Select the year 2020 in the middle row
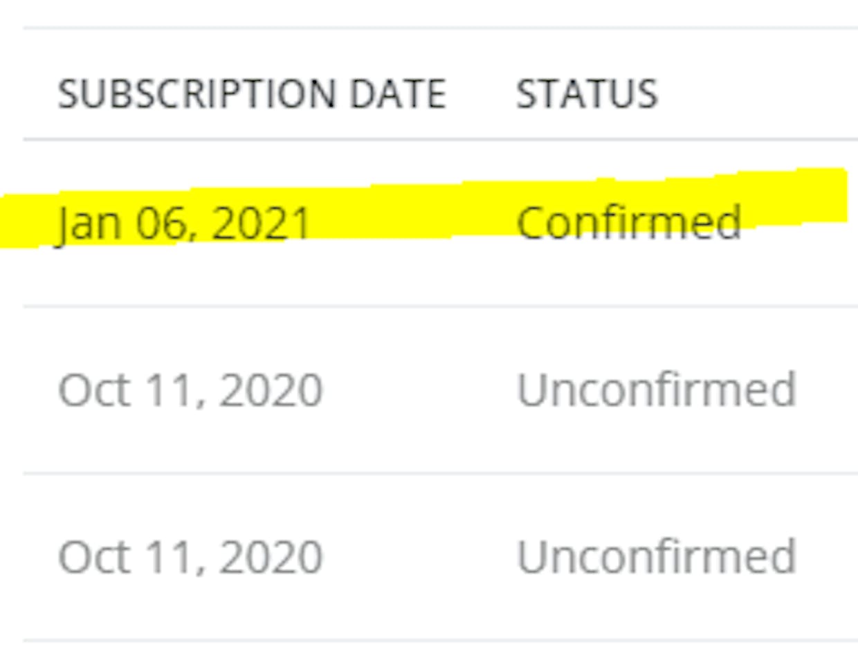 pyautogui.click(x=271, y=390)
